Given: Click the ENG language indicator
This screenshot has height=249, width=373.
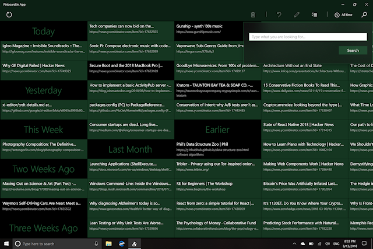Looking at the screenshot, I should point(336,244).
